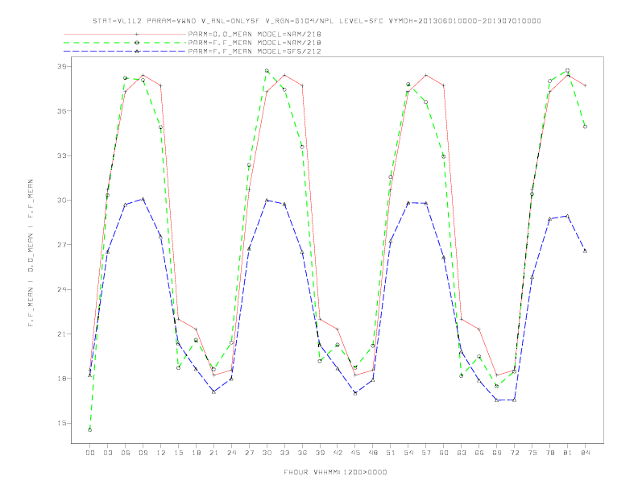Click x-axis forecast hour 36
This screenshot has height=493, width=638.
pyautogui.click(x=302, y=453)
